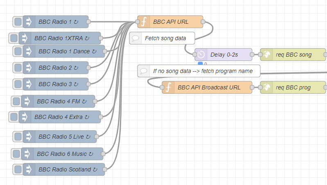Click the output port of BBC Radio Scotland node

pos(105,169)
